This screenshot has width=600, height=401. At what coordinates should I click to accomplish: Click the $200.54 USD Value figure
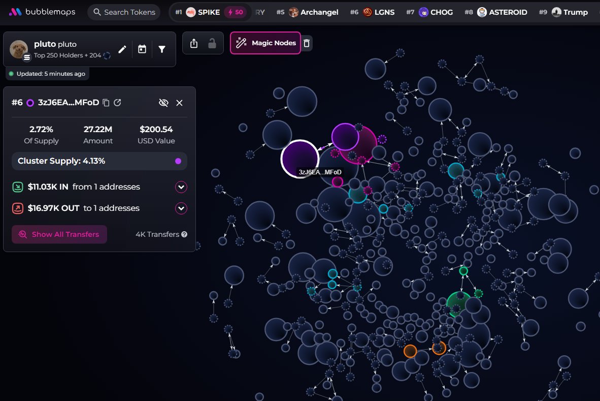coord(156,129)
